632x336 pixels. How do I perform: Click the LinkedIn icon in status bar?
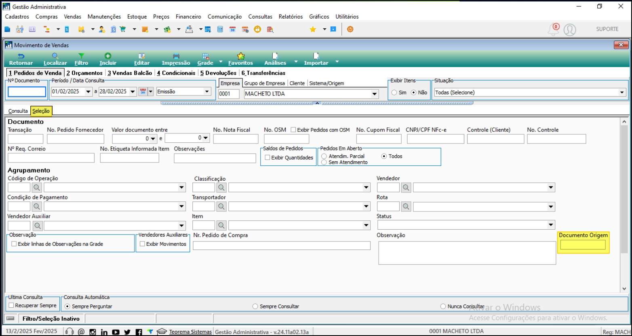(x=104, y=332)
